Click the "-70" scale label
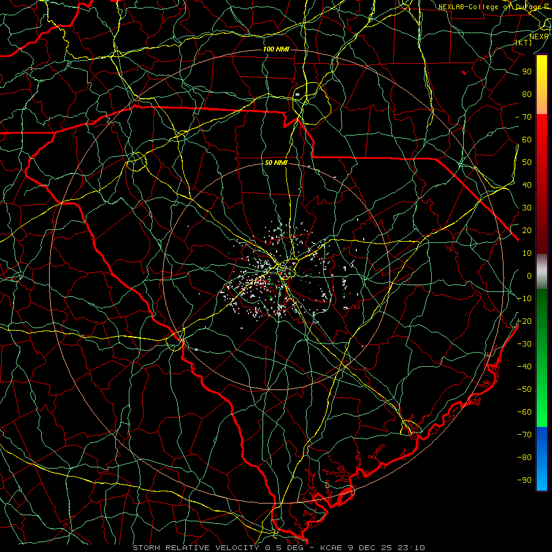This screenshot has width=552, height=552. 524,435
